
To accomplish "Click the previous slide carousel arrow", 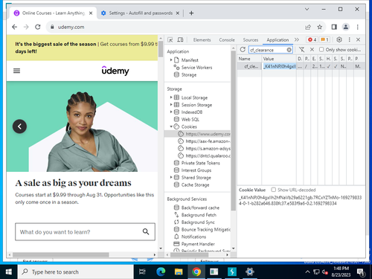I will point(19,126).
